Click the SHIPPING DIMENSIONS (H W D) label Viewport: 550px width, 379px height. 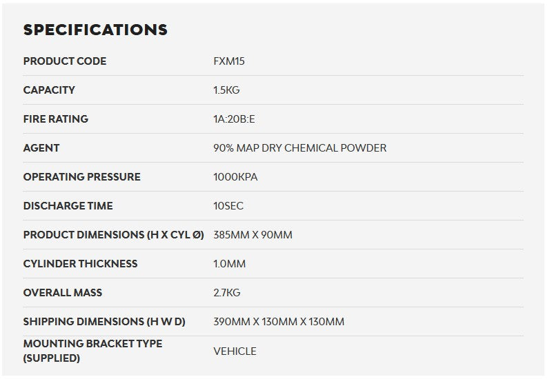coord(104,322)
